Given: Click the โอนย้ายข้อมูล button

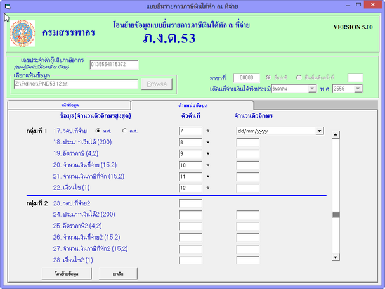Looking at the screenshot, I should pyautogui.click(x=67, y=274).
